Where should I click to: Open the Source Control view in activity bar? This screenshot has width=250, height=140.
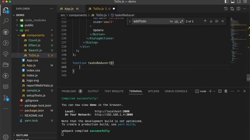pyautogui.click(x=6, y=43)
